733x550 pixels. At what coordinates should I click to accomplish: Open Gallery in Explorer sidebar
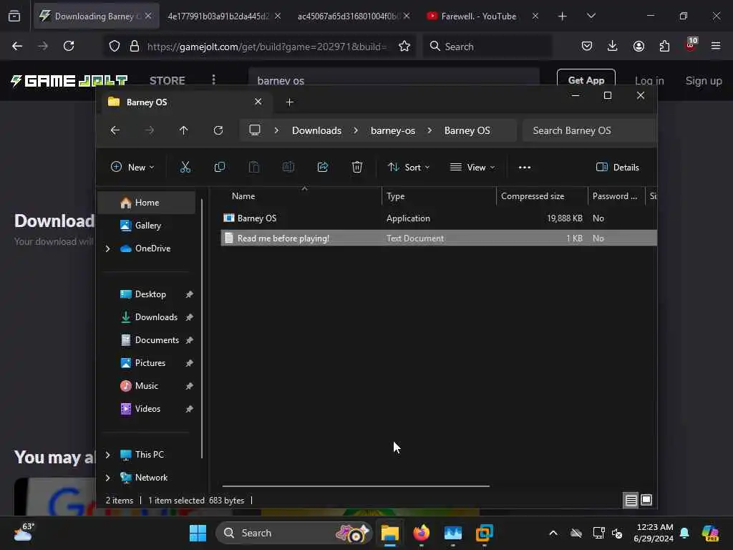pos(147,226)
